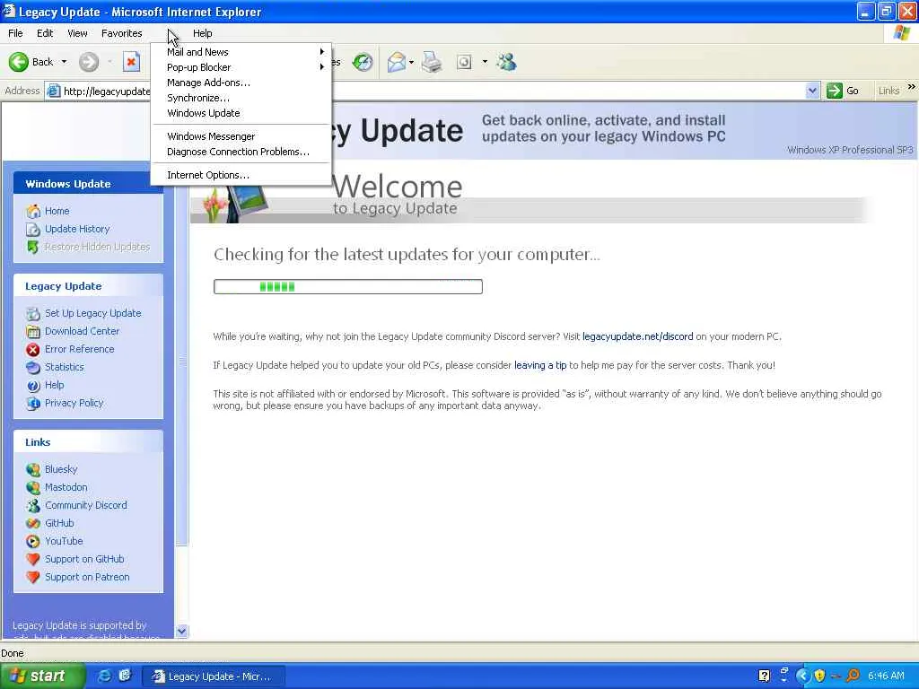Image resolution: width=919 pixels, height=689 pixels.
Task: Click the Privacy Policy info icon
Action: click(x=33, y=403)
